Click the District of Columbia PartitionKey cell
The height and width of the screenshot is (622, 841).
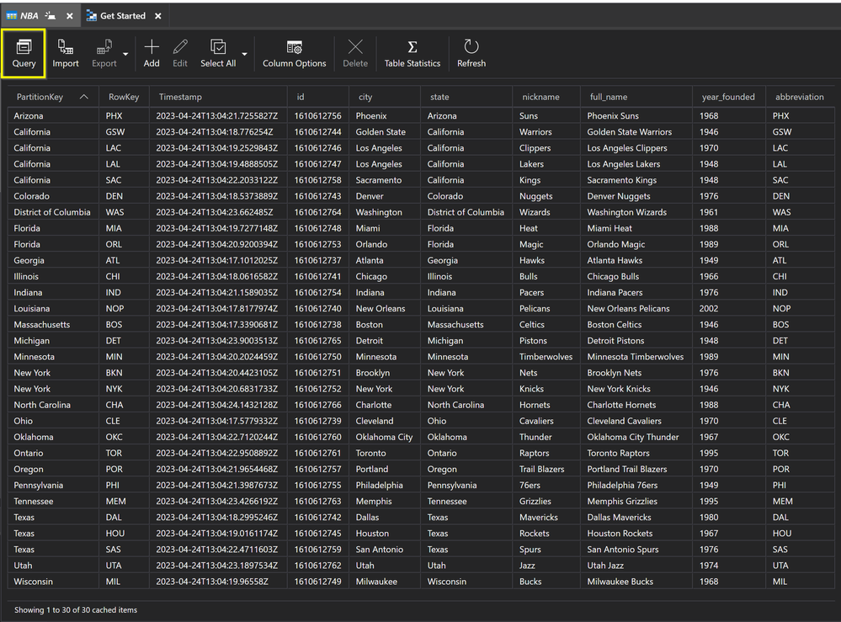52,212
